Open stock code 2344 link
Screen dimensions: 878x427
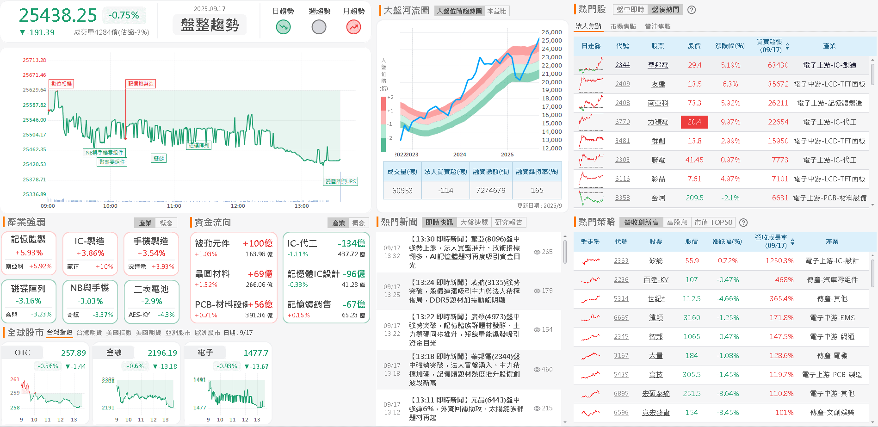coord(623,65)
